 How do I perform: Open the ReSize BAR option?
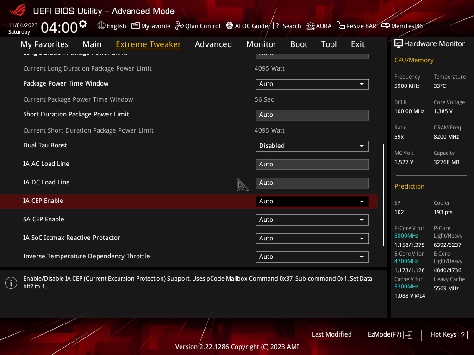[x=356, y=26]
